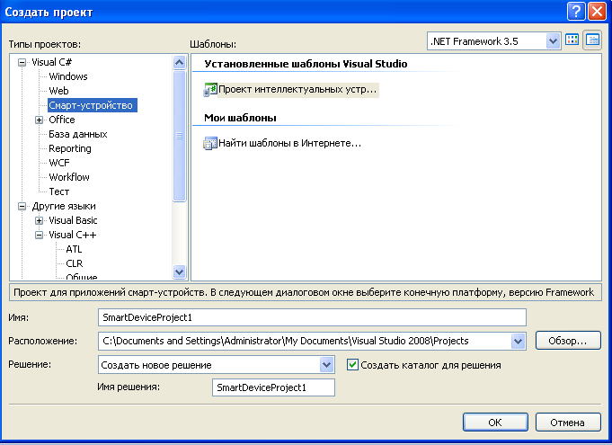Screen dimensions: 612x445
Task: Open the Решение dropdown list
Action: coord(326,365)
